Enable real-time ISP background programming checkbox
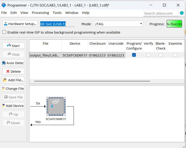The height and width of the screenshot is (148, 186). point(4,32)
